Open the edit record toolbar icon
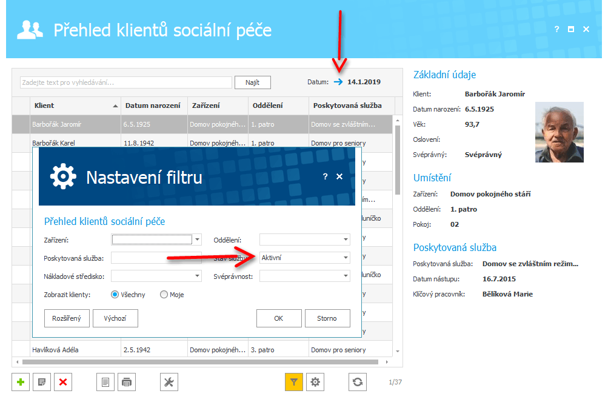This screenshot has width=608, height=402. click(42, 382)
